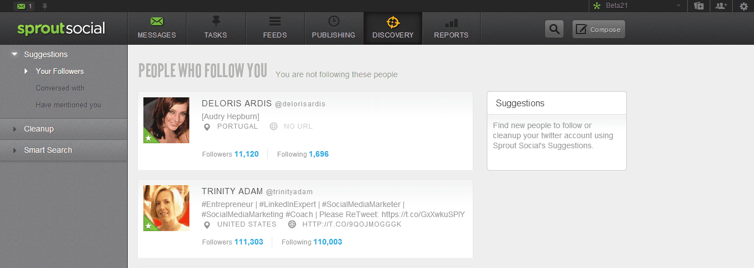Screen dimensions: 754x268
Task: Expand the Cleanup section
Action: (x=64, y=129)
